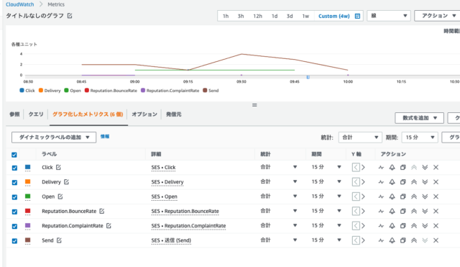Uncheck the Reputation.BounceRate checkbox
This screenshot has height=267, width=460.
click(14, 212)
